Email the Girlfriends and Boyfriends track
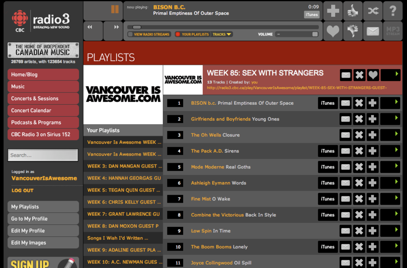 click(346, 119)
